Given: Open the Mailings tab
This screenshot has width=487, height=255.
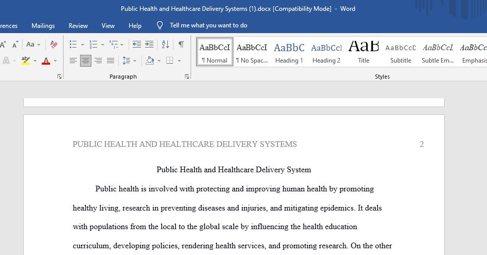Looking at the screenshot, I should pos(43,26).
